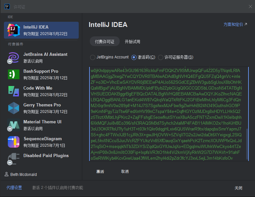Select the 许可证服务器(S) radio button
Screen dimensions: 255x197
click(161, 57)
